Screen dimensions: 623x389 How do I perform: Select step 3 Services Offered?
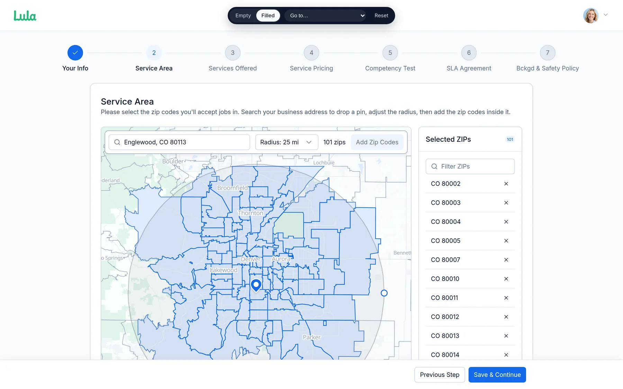(x=233, y=53)
